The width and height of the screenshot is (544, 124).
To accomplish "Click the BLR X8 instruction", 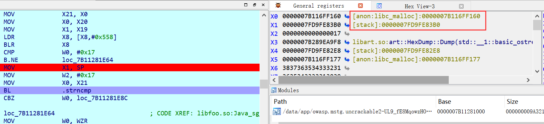I will pos(37,44).
